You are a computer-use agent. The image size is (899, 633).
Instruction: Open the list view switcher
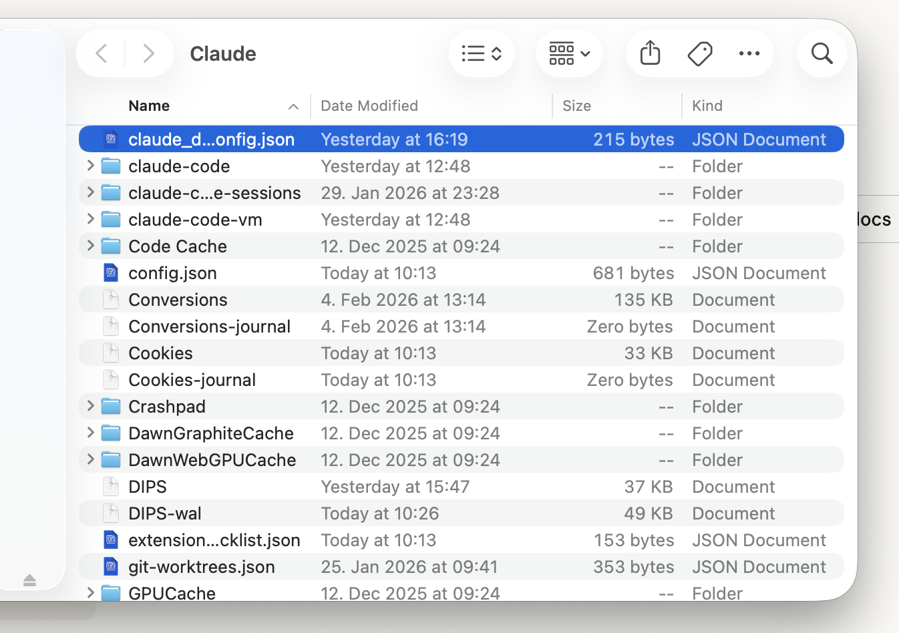click(x=482, y=53)
